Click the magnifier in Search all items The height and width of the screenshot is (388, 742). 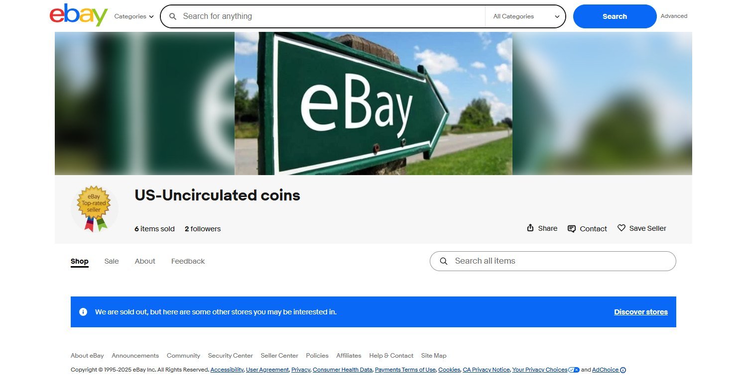click(x=443, y=261)
